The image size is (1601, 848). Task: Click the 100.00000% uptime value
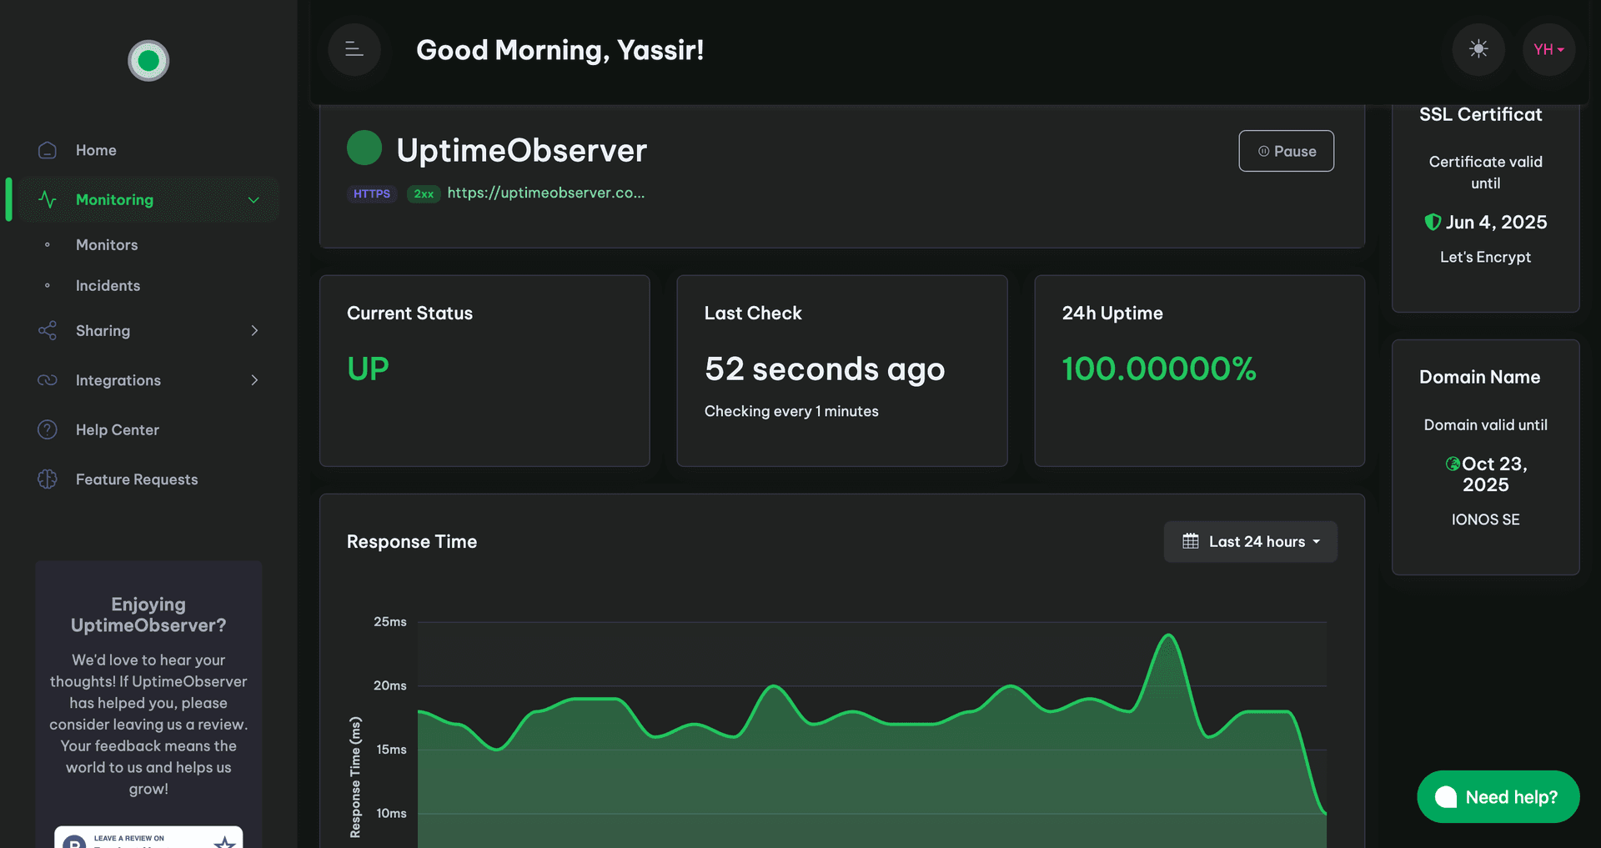(1159, 369)
